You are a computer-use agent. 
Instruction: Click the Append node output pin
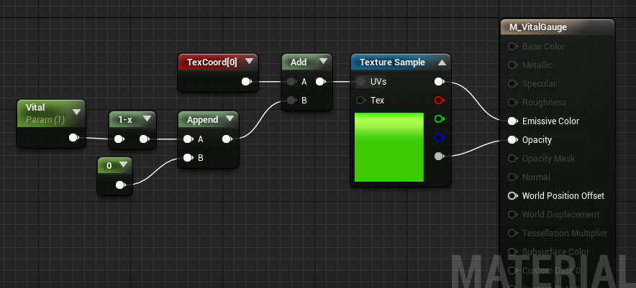pyautogui.click(x=227, y=139)
